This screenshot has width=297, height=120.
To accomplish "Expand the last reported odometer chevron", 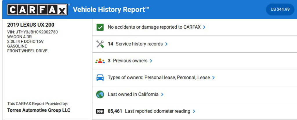I will click(x=194, y=111).
